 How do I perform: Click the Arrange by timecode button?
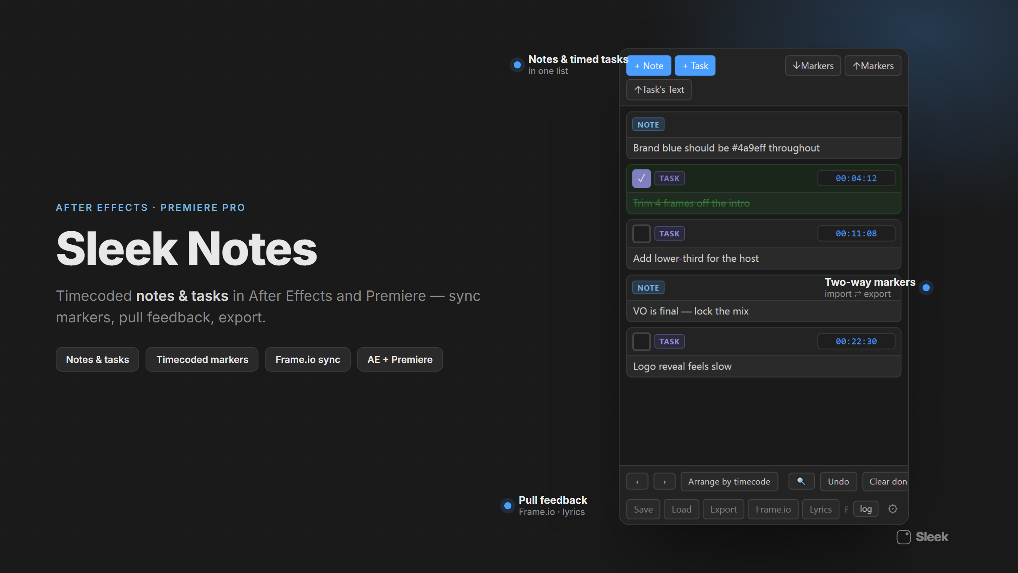coord(729,481)
